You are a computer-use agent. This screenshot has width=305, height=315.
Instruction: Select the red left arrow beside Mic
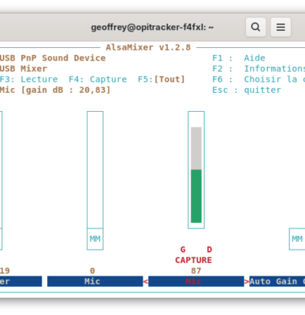pos(146,282)
